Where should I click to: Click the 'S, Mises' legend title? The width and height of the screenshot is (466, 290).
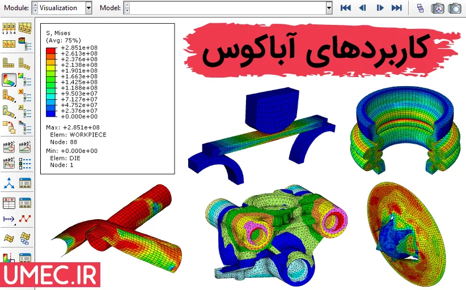coord(58,33)
